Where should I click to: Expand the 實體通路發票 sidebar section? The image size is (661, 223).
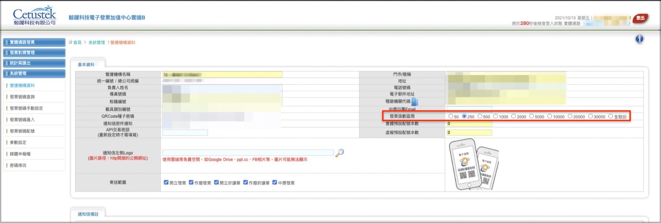34,42
